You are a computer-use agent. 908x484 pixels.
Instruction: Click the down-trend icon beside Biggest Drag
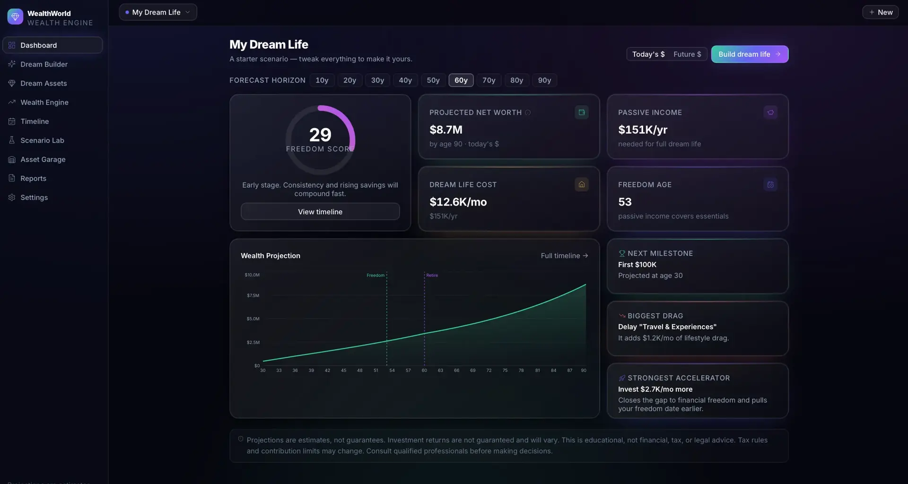coord(622,316)
